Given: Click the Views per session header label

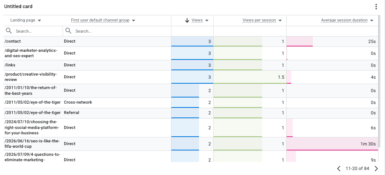Looking at the screenshot, I should 259,20.
